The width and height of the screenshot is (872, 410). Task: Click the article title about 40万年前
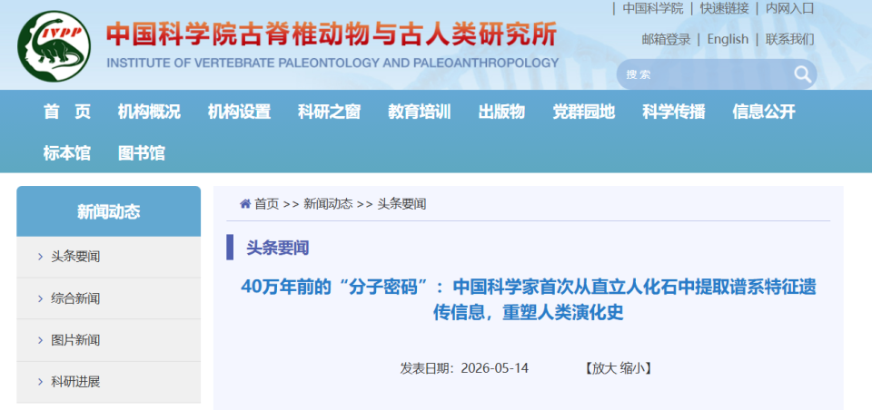(x=529, y=300)
